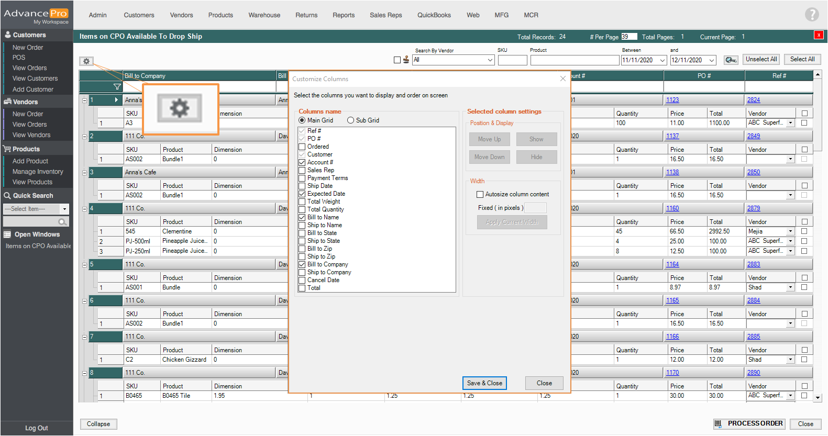The width and height of the screenshot is (828, 436).
Task: Open the help question mark icon
Action: click(x=811, y=15)
